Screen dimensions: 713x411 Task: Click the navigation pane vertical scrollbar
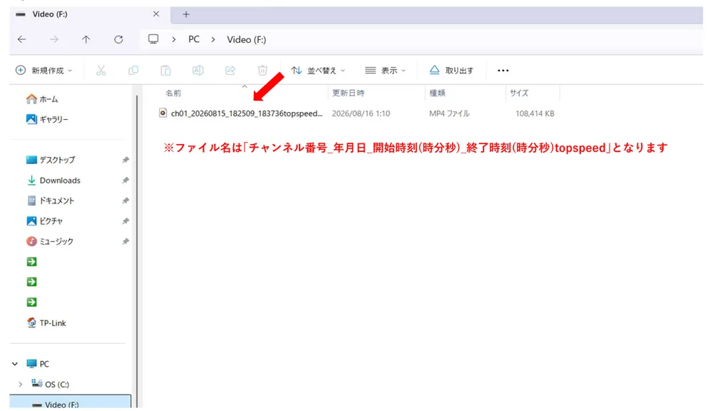(x=138, y=250)
